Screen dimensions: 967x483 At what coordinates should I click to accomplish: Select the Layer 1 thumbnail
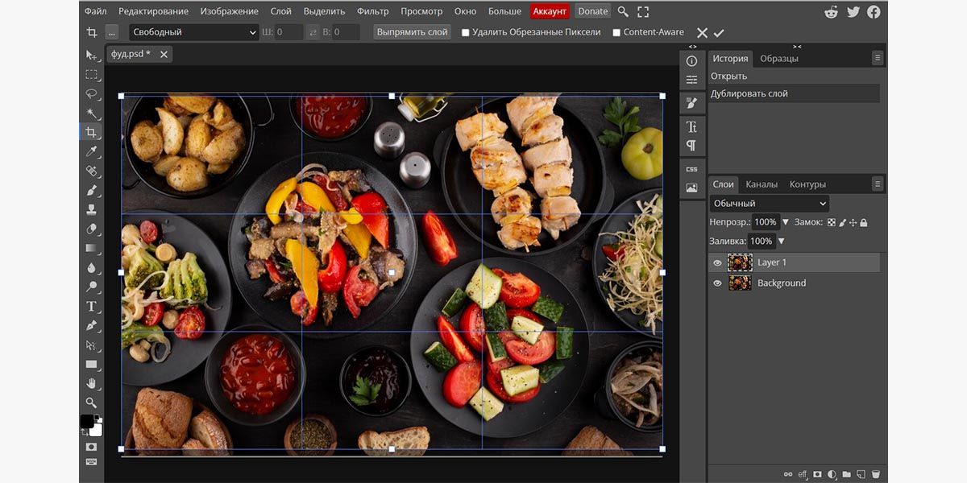click(739, 262)
